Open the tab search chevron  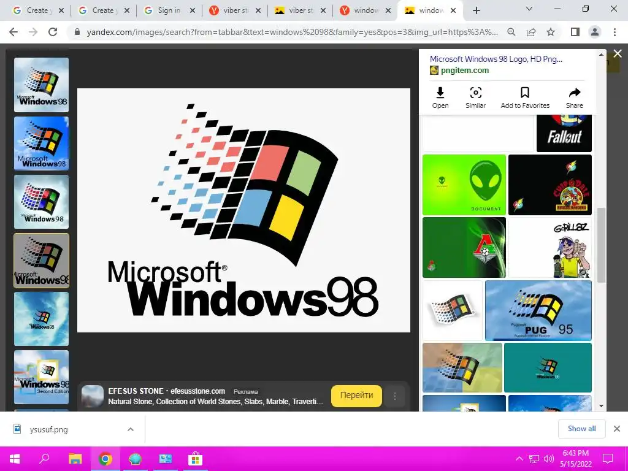(x=529, y=9)
